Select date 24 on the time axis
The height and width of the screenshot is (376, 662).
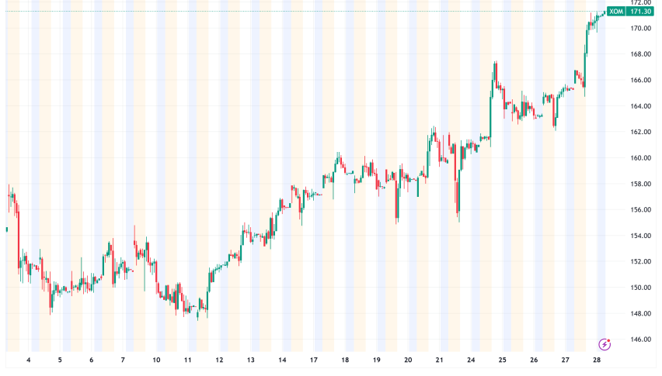pyautogui.click(x=471, y=360)
